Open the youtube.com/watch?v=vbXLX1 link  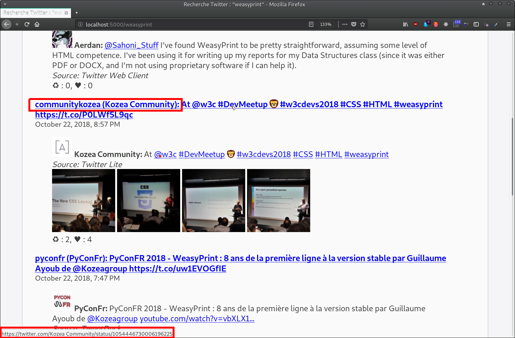pyautogui.click(x=197, y=319)
